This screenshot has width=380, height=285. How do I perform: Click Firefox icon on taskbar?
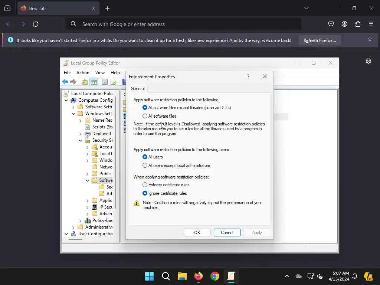coord(199,276)
